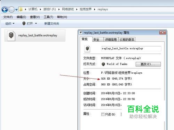Viewport: 174px width, 130px height.
Task: Click the 打开 toolbar button
Action: coord(30,24)
